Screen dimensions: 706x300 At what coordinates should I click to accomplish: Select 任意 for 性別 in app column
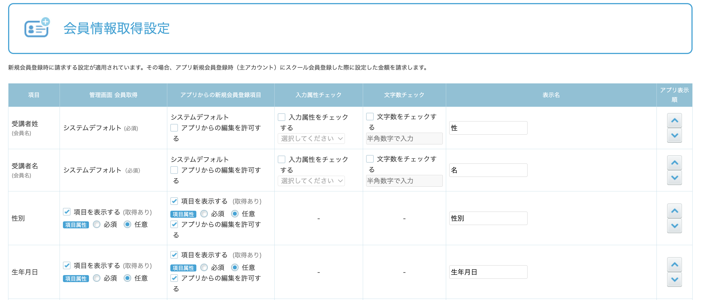point(235,214)
